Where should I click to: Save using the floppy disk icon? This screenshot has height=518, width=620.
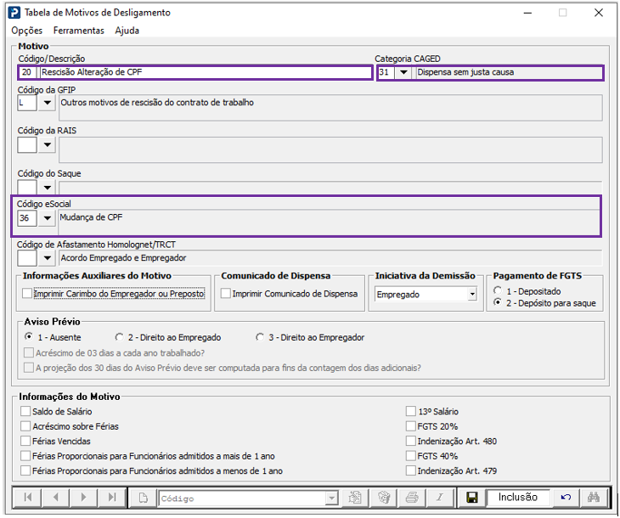[x=471, y=498]
